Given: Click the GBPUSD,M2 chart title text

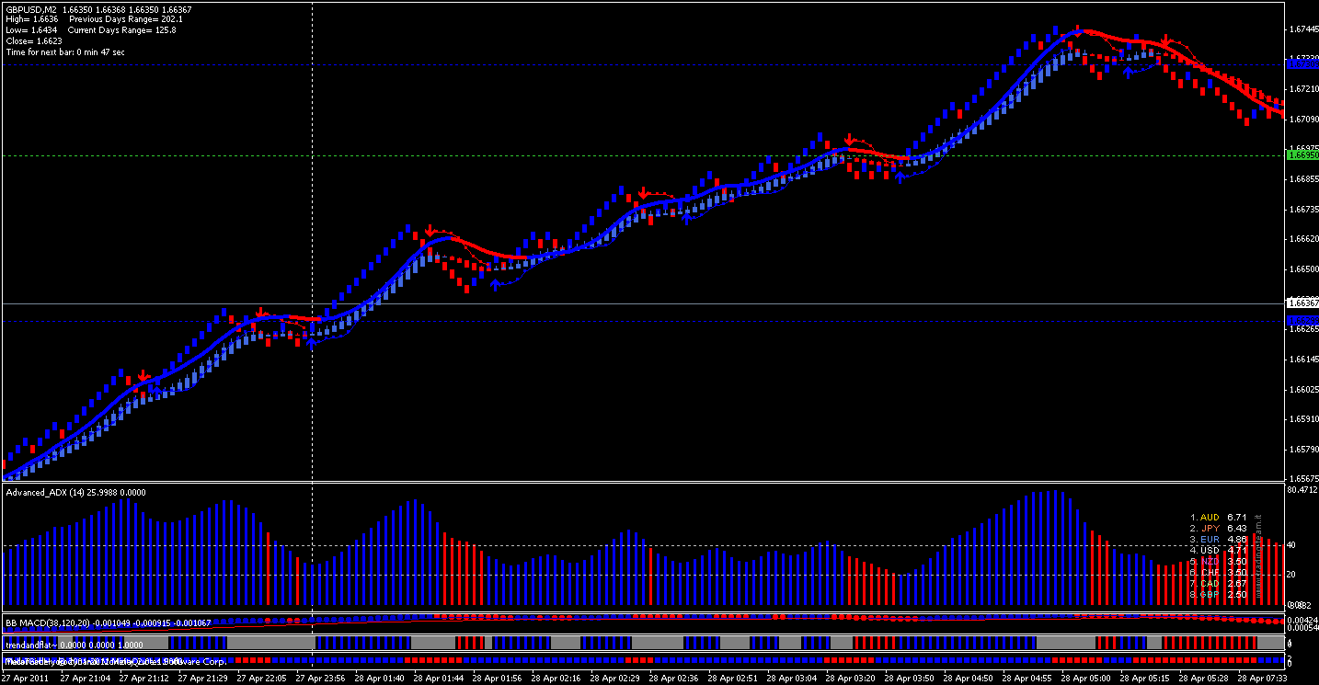Looking at the screenshot, I should click(30, 9).
